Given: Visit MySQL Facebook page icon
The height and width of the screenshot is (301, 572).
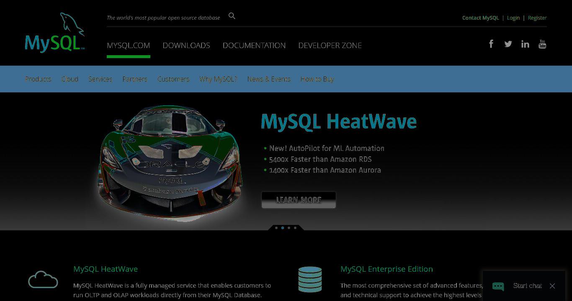Looking at the screenshot, I should [x=491, y=44].
